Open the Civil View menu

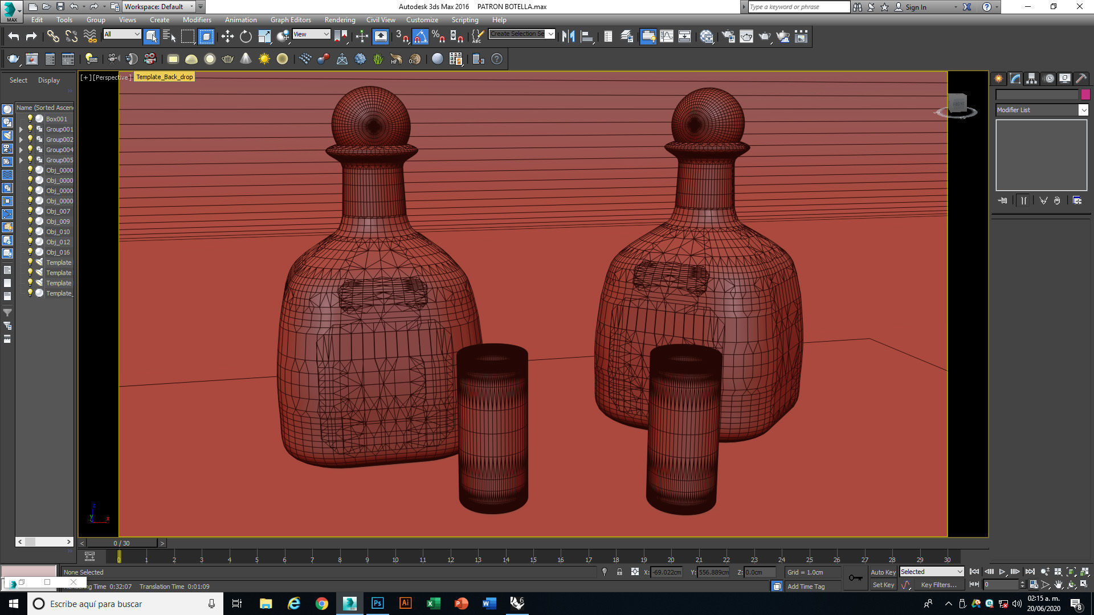381,19
